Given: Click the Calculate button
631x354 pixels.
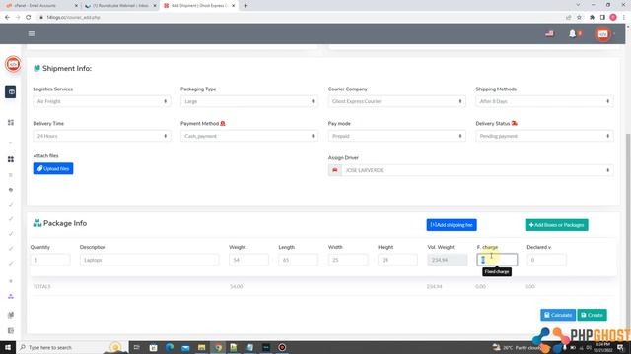Looking at the screenshot, I should pos(558,315).
